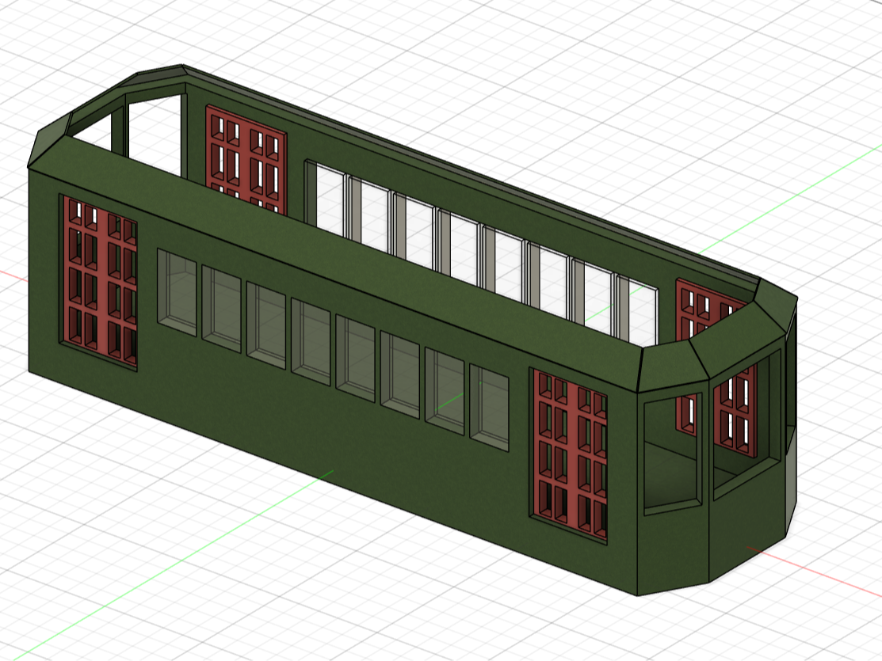
Task: Select the angled cab window opening adjacent to the near side wall
Action: pyautogui.click(x=673, y=454)
